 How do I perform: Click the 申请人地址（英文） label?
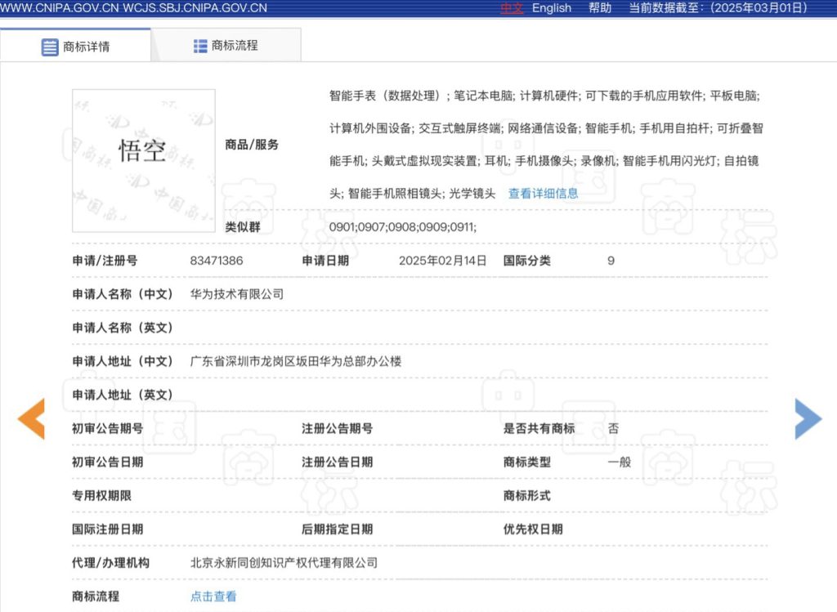[x=123, y=395]
